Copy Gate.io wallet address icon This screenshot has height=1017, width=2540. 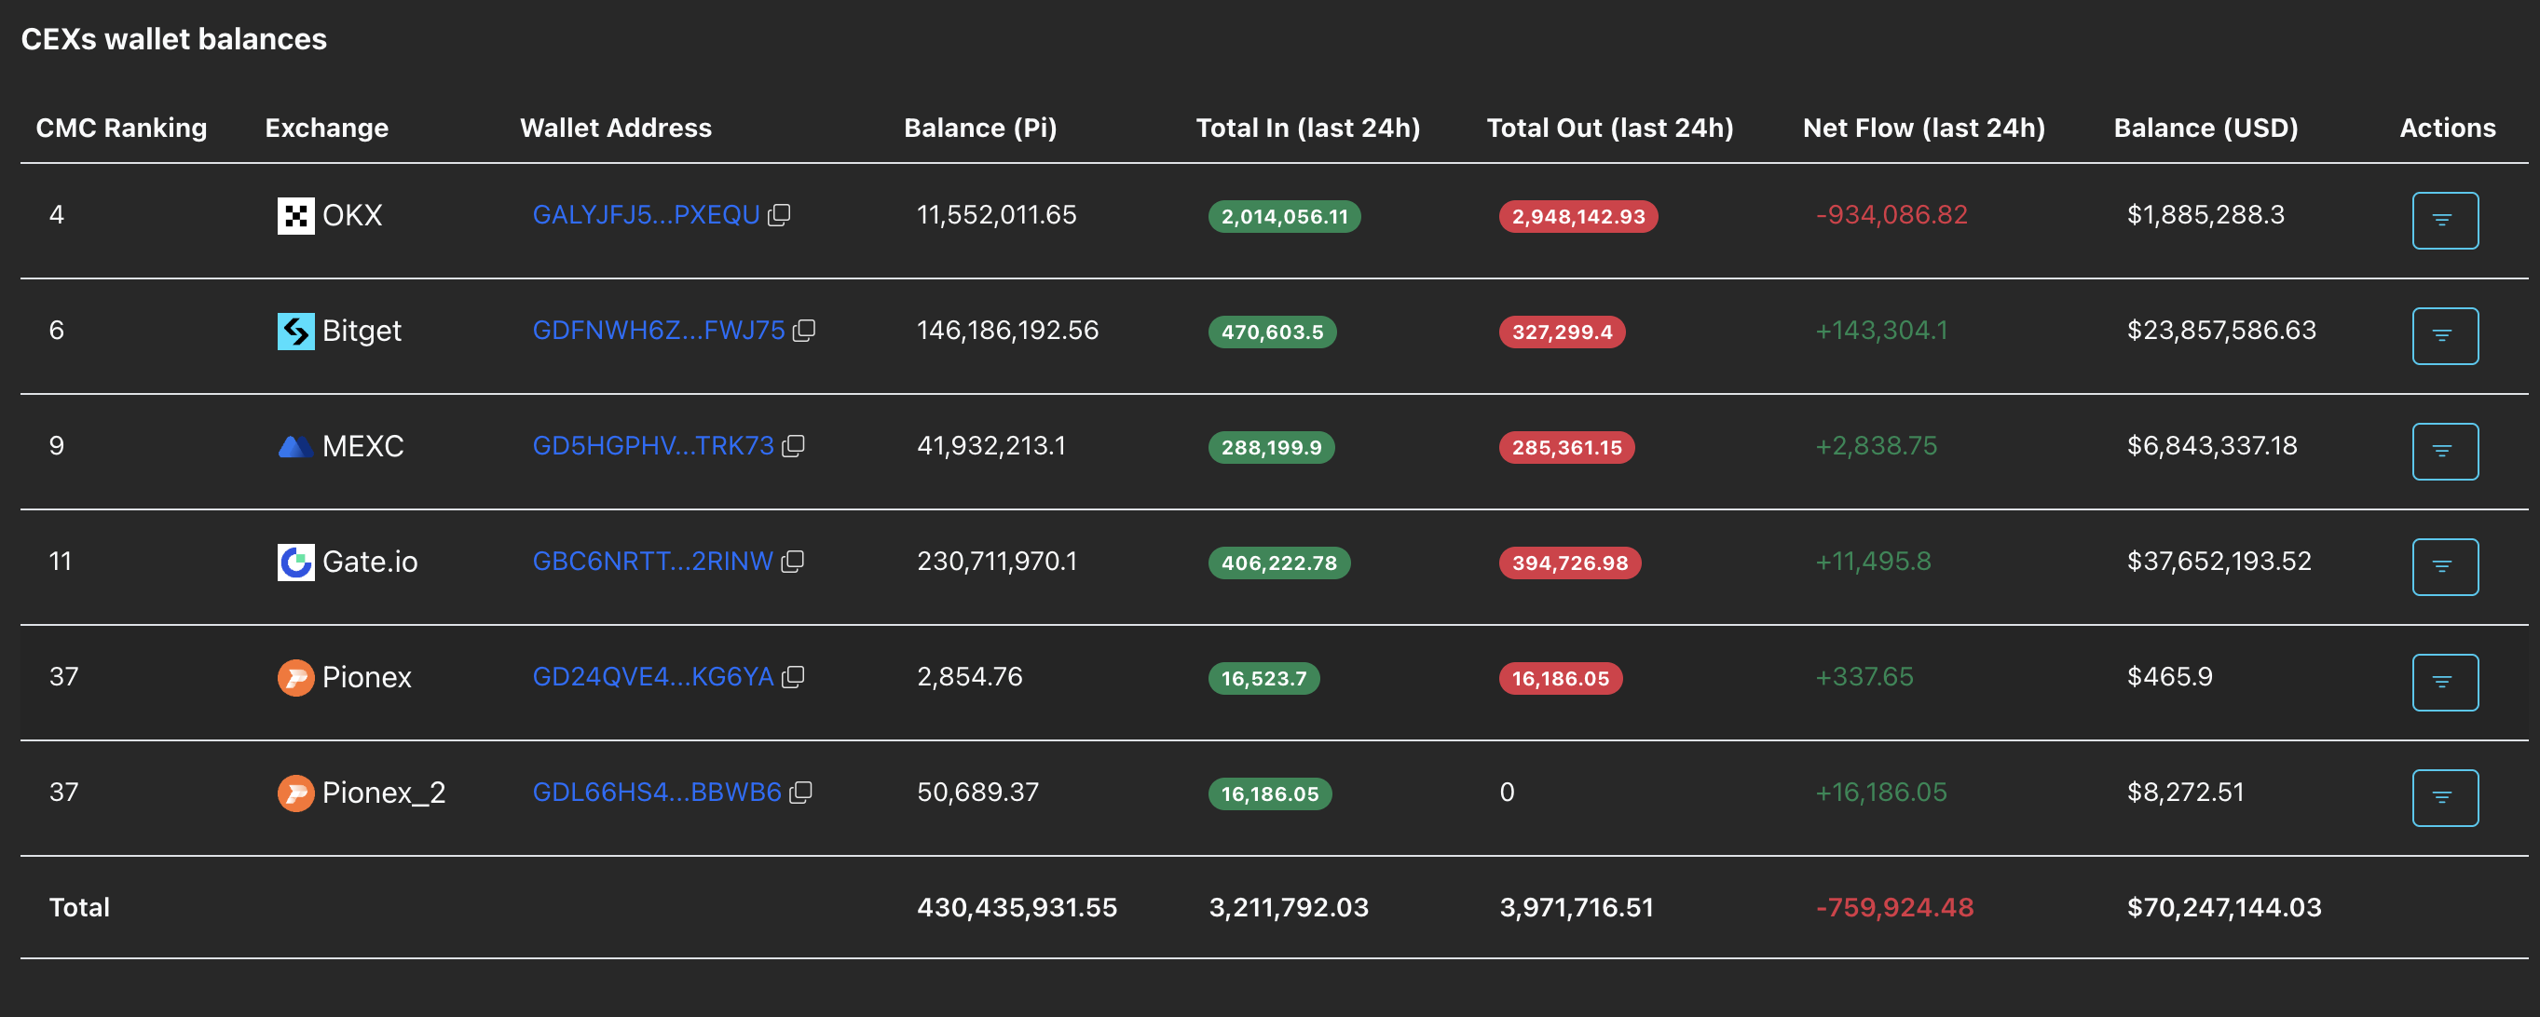coord(792,562)
